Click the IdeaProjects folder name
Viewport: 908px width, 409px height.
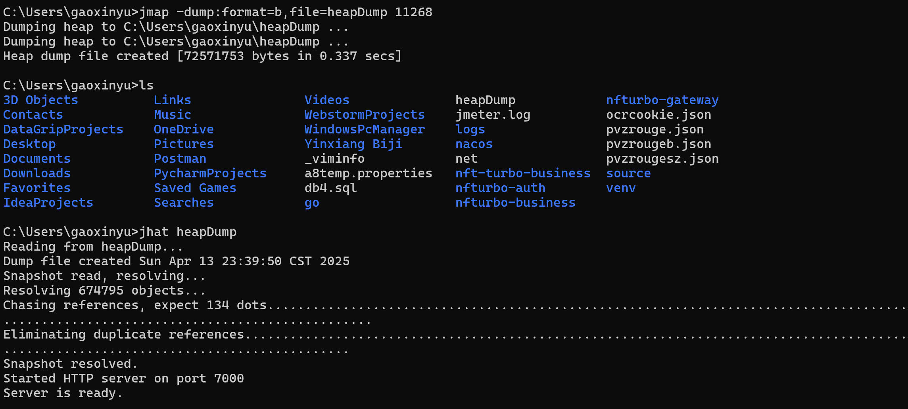[x=48, y=203]
